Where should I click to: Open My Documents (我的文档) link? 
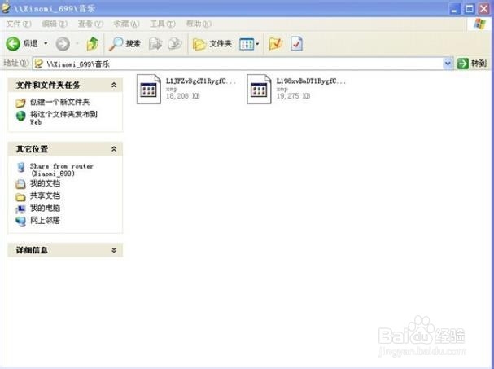[45, 183]
